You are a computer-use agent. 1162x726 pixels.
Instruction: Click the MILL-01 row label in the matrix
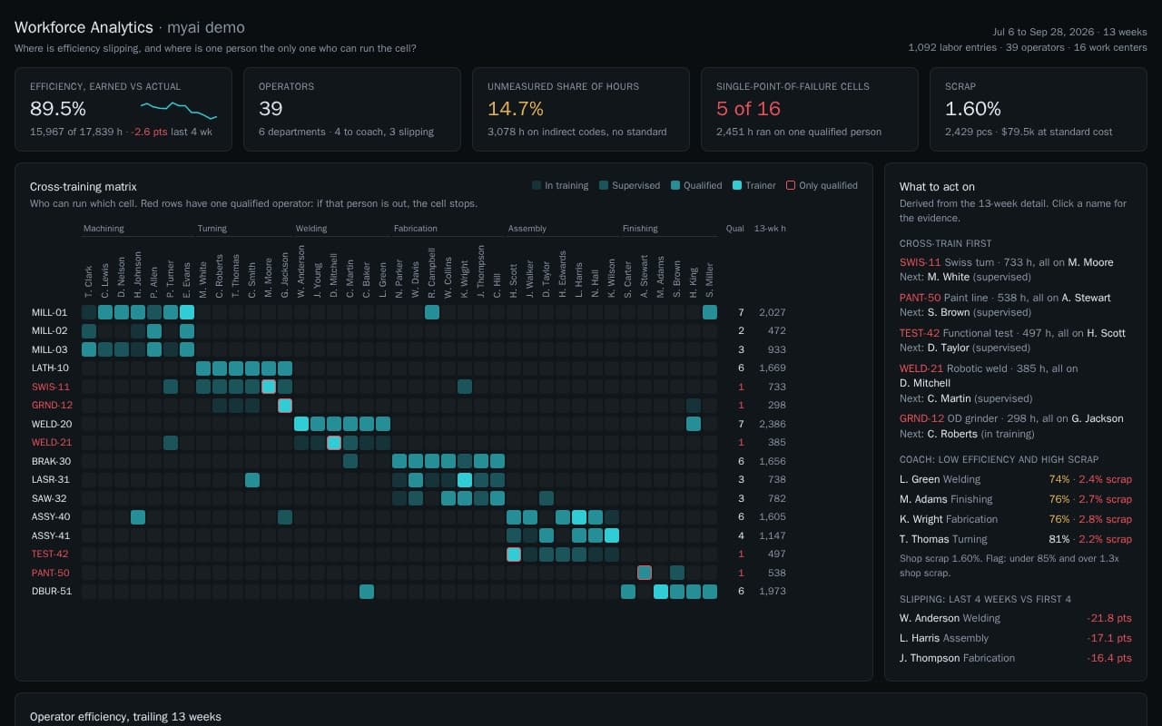49,312
